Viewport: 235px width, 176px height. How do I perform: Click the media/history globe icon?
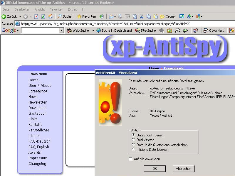[102, 16]
